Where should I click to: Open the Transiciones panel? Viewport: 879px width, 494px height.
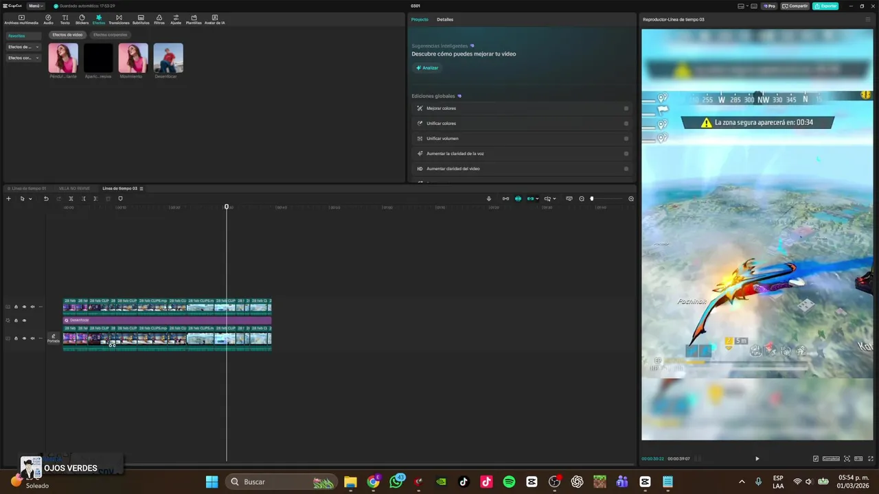point(119,19)
